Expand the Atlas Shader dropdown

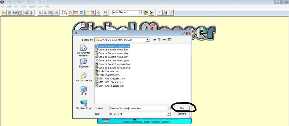pos(140,12)
